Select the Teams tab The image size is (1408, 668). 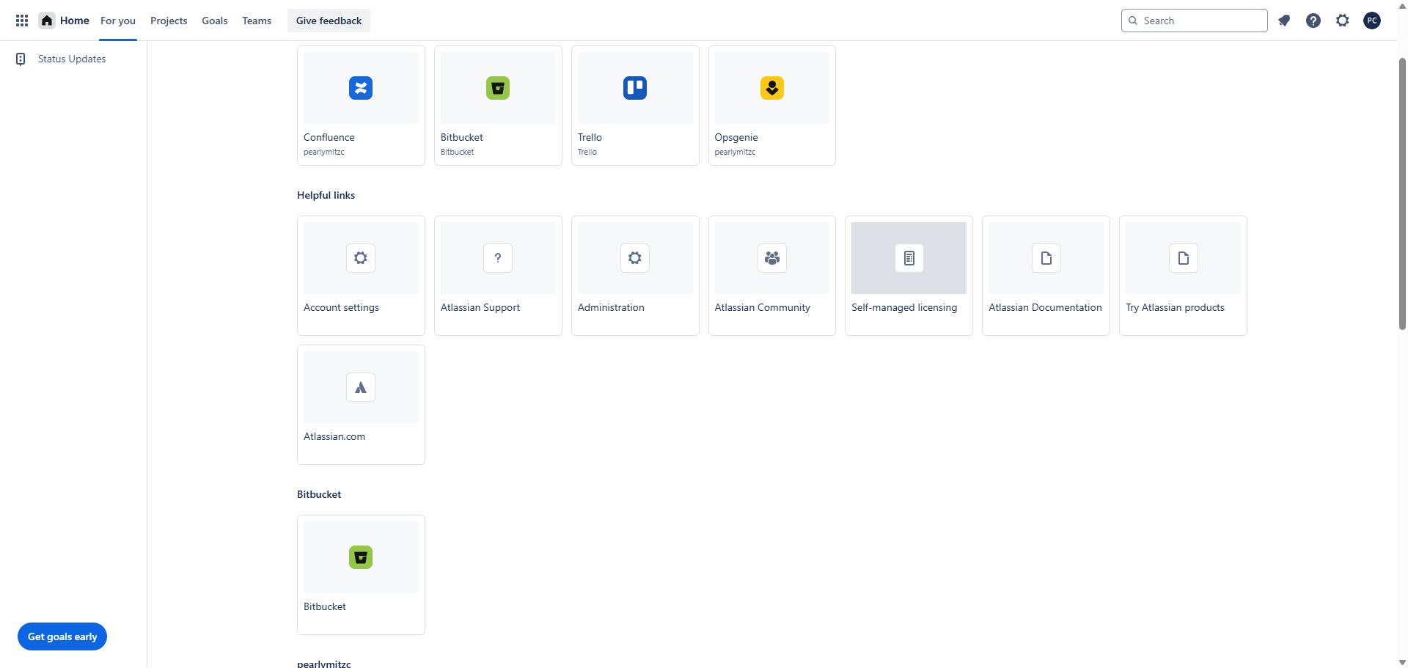[257, 21]
